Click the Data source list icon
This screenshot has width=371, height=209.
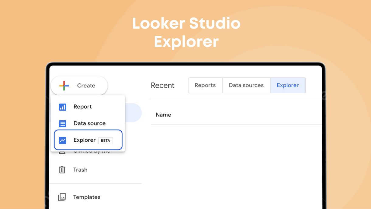pos(63,124)
